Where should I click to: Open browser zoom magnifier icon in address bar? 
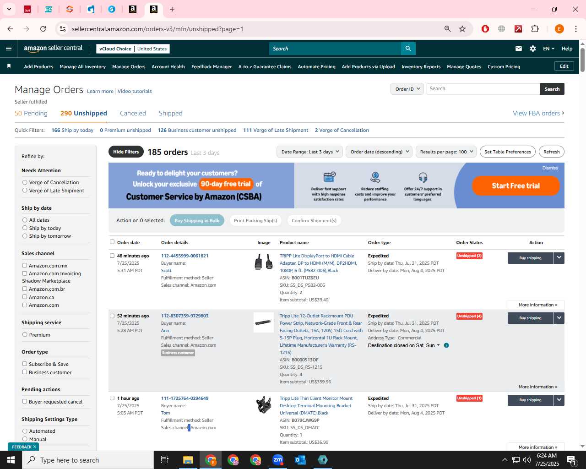point(448,29)
